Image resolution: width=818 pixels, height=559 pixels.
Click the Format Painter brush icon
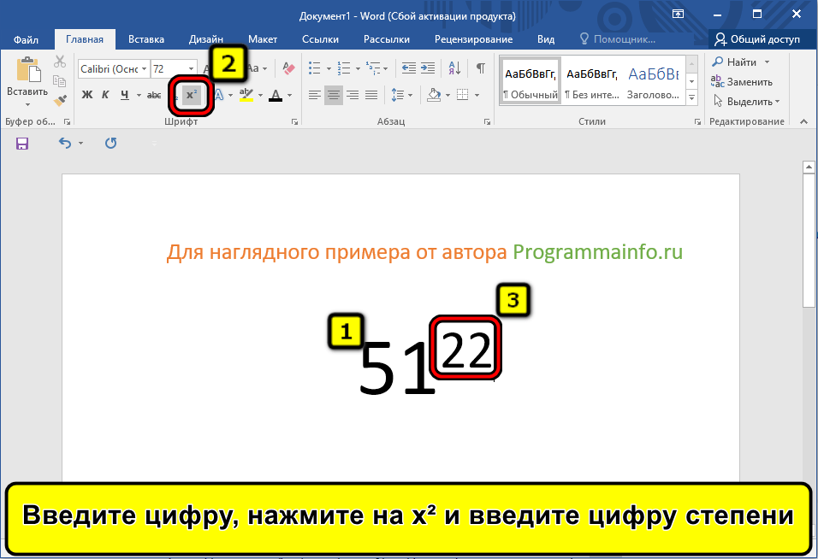(x=60, y=100)
